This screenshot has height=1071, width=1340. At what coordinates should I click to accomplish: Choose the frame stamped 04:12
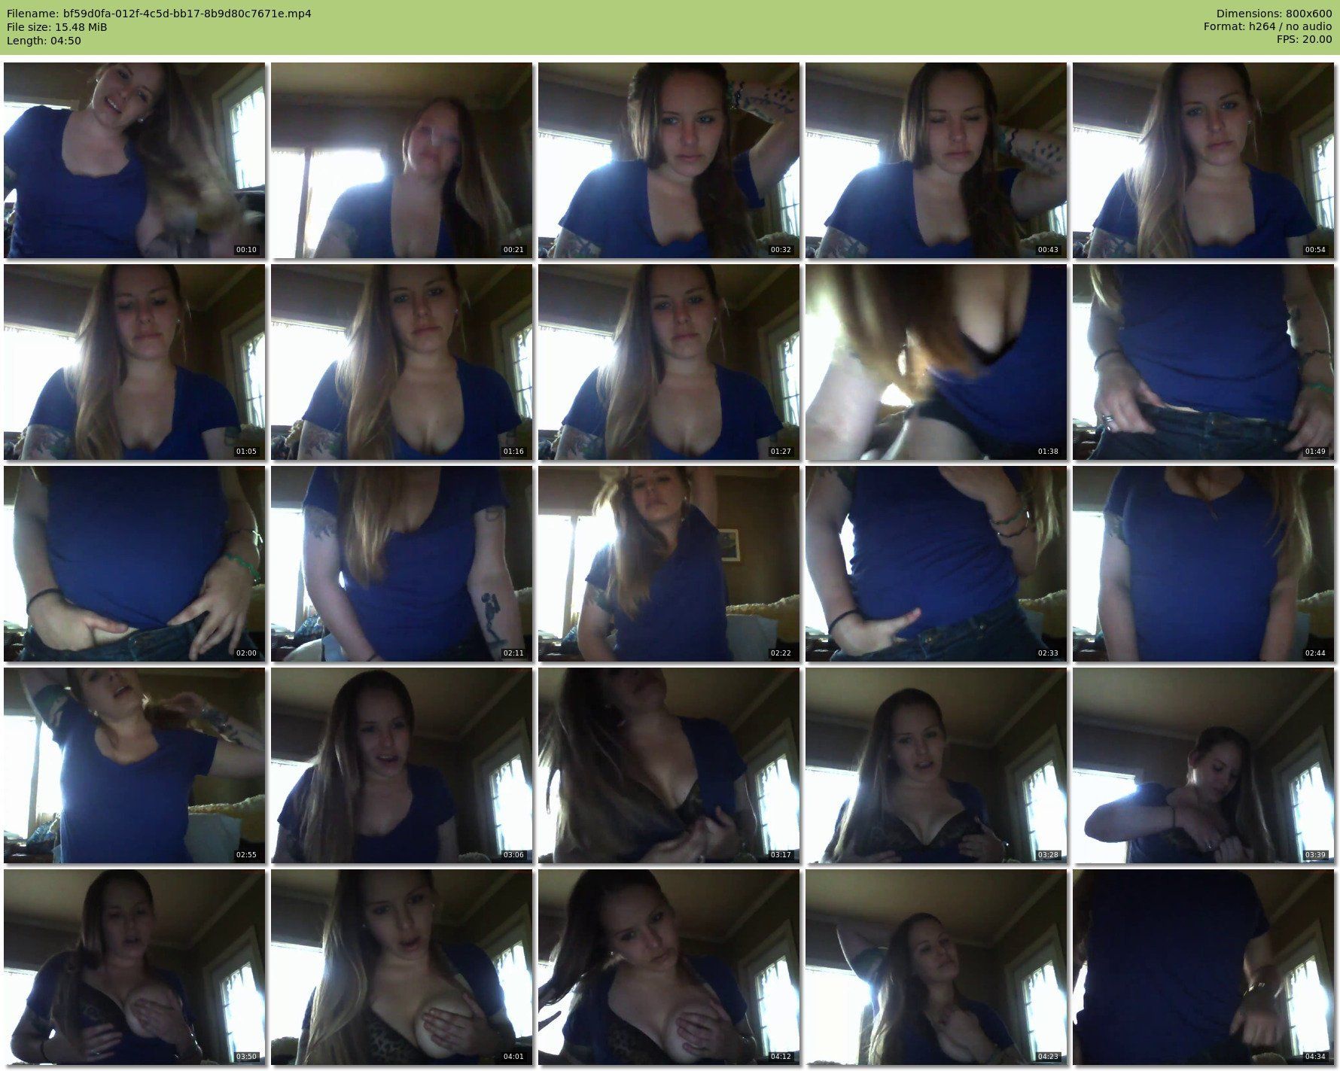click(x=668, y=967)
